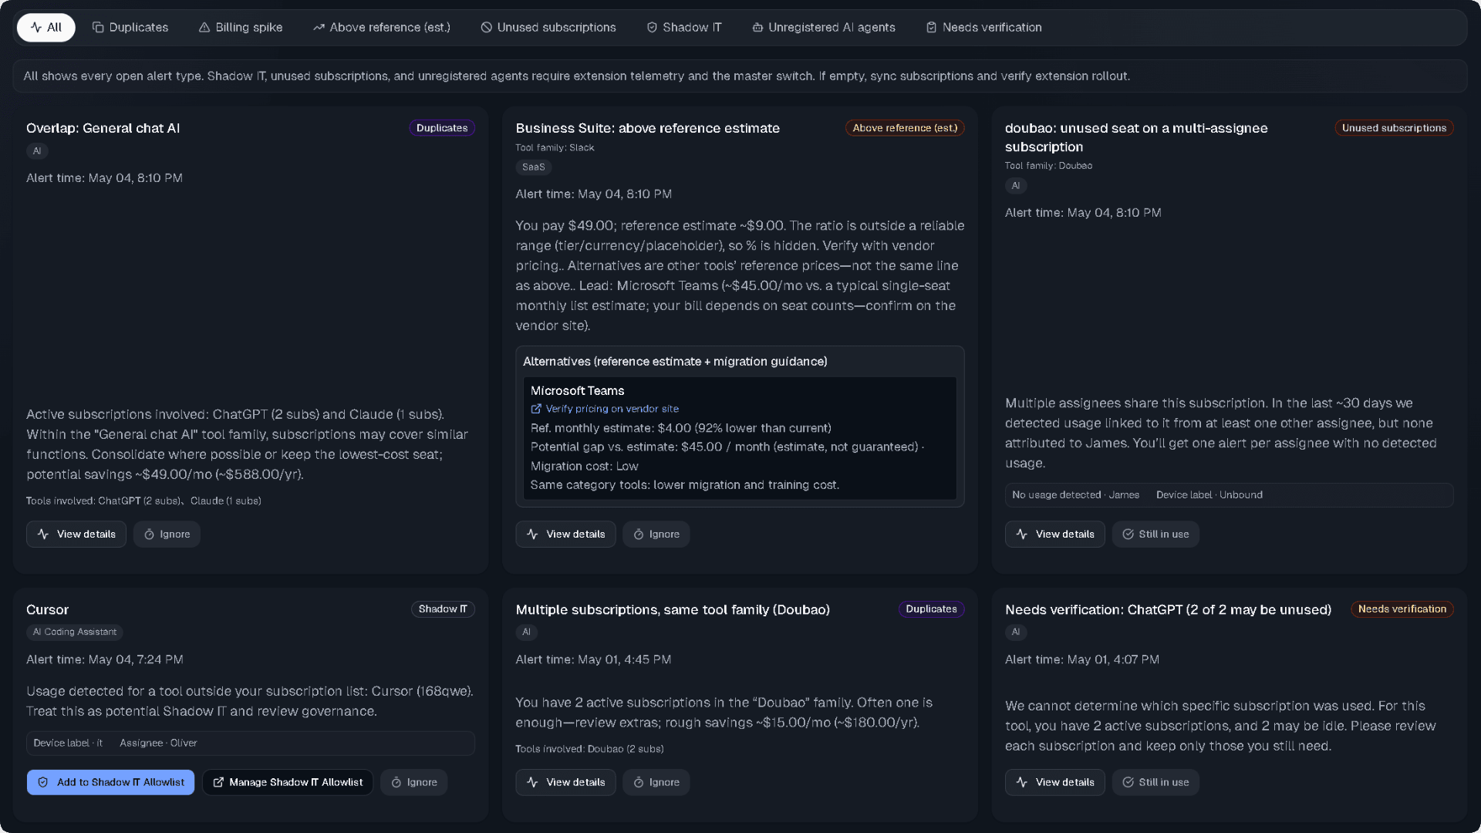Screen dimensions: 1481x833
Task: Ignore the Multiple subscriptions Doubao alert
Action: click(x=656, y=782)
